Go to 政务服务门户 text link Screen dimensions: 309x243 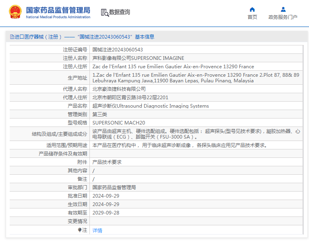(283, 17)
